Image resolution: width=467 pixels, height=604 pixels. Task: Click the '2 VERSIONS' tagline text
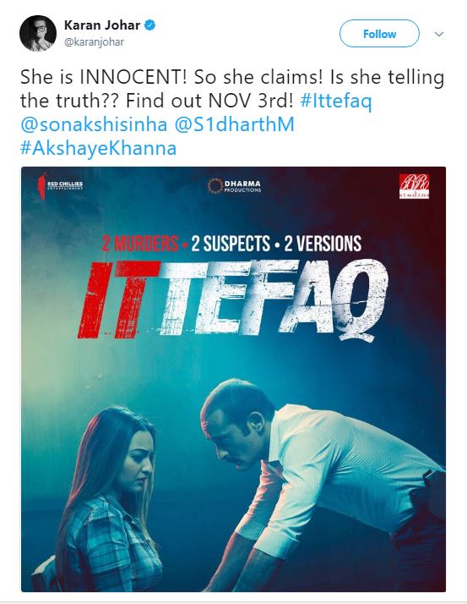tap(323, 244)
